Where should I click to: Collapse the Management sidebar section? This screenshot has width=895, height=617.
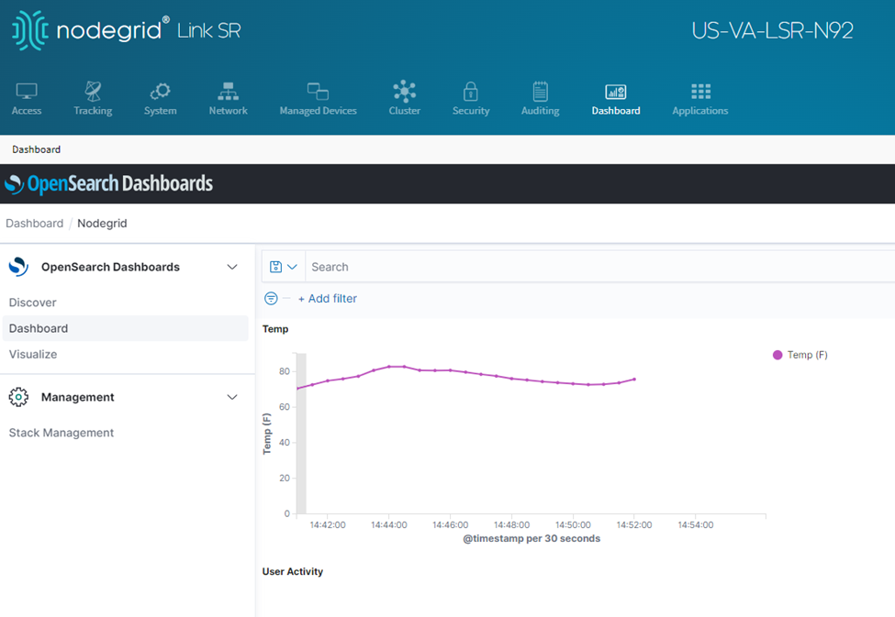click(231, 397)
